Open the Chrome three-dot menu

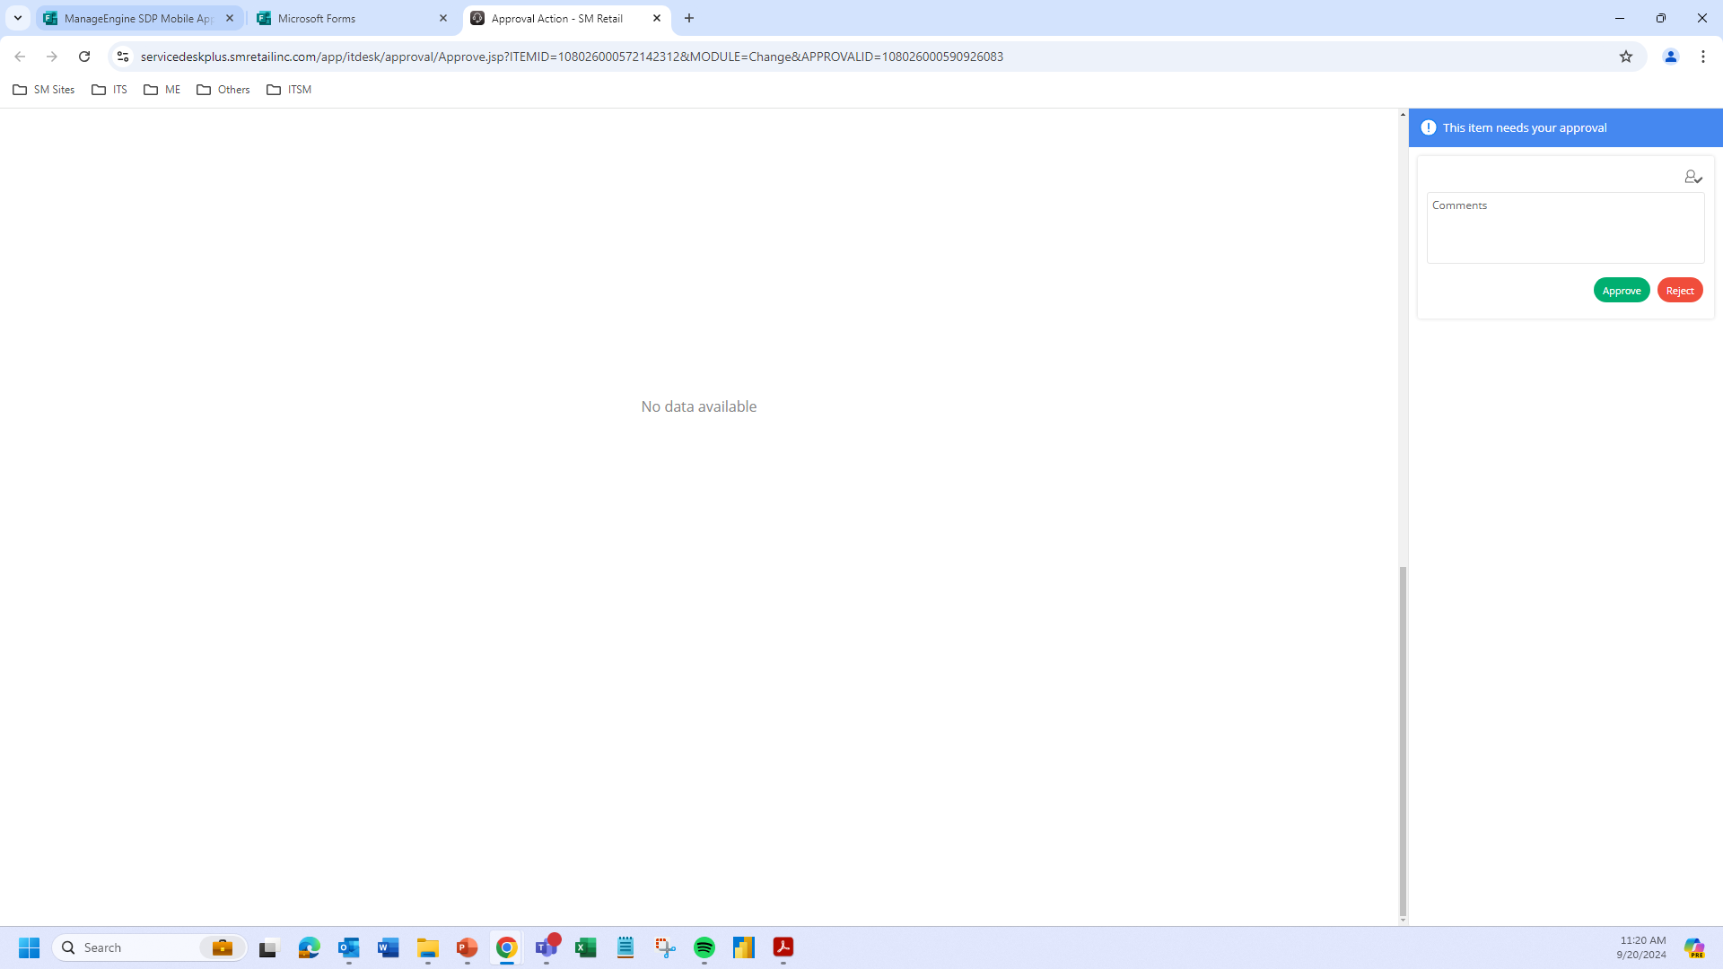[x=1702, y=57]
